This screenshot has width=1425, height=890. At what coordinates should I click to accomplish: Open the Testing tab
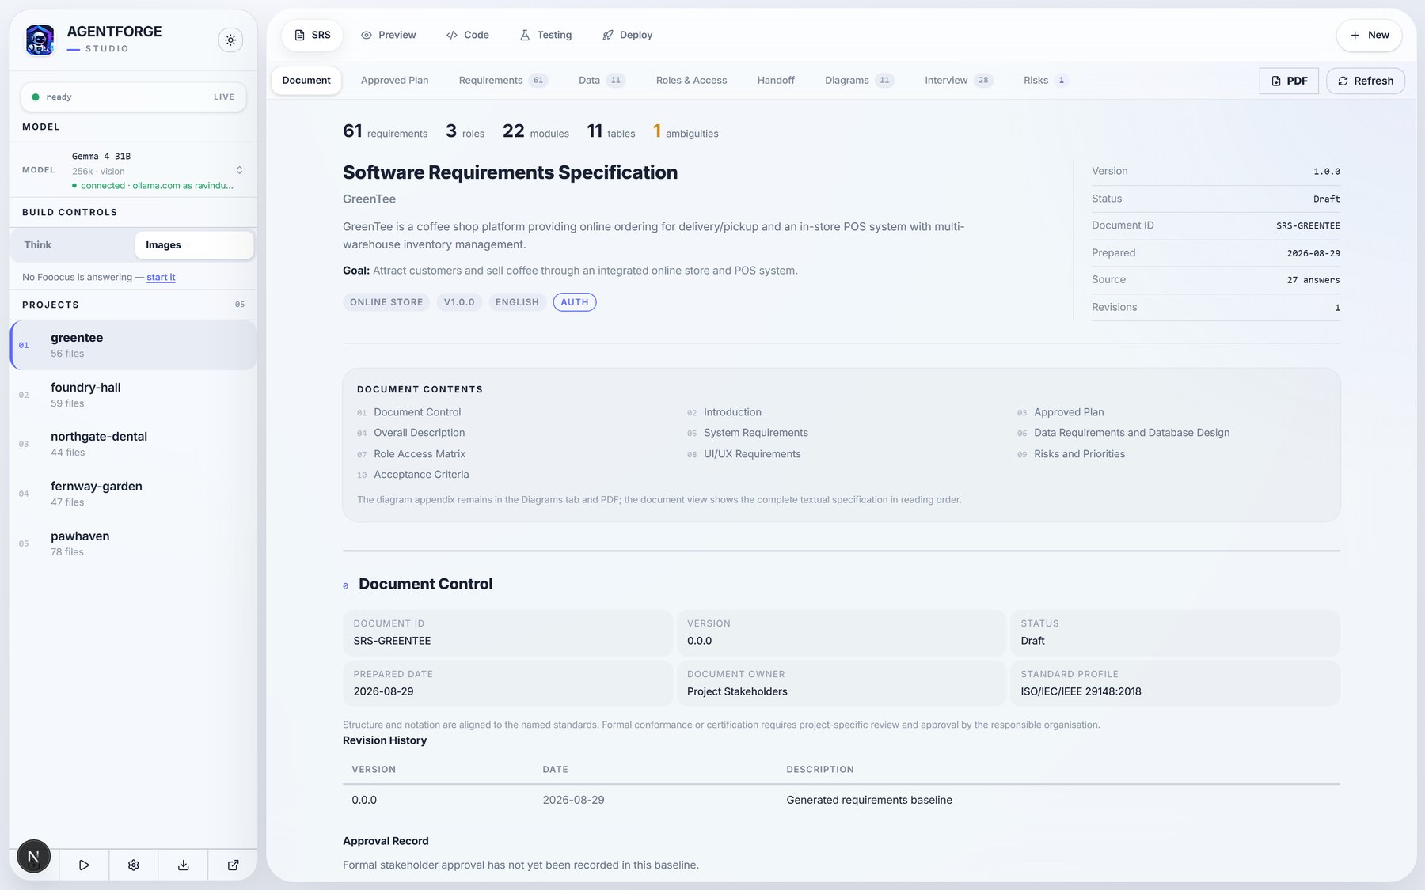click(545, 35)
